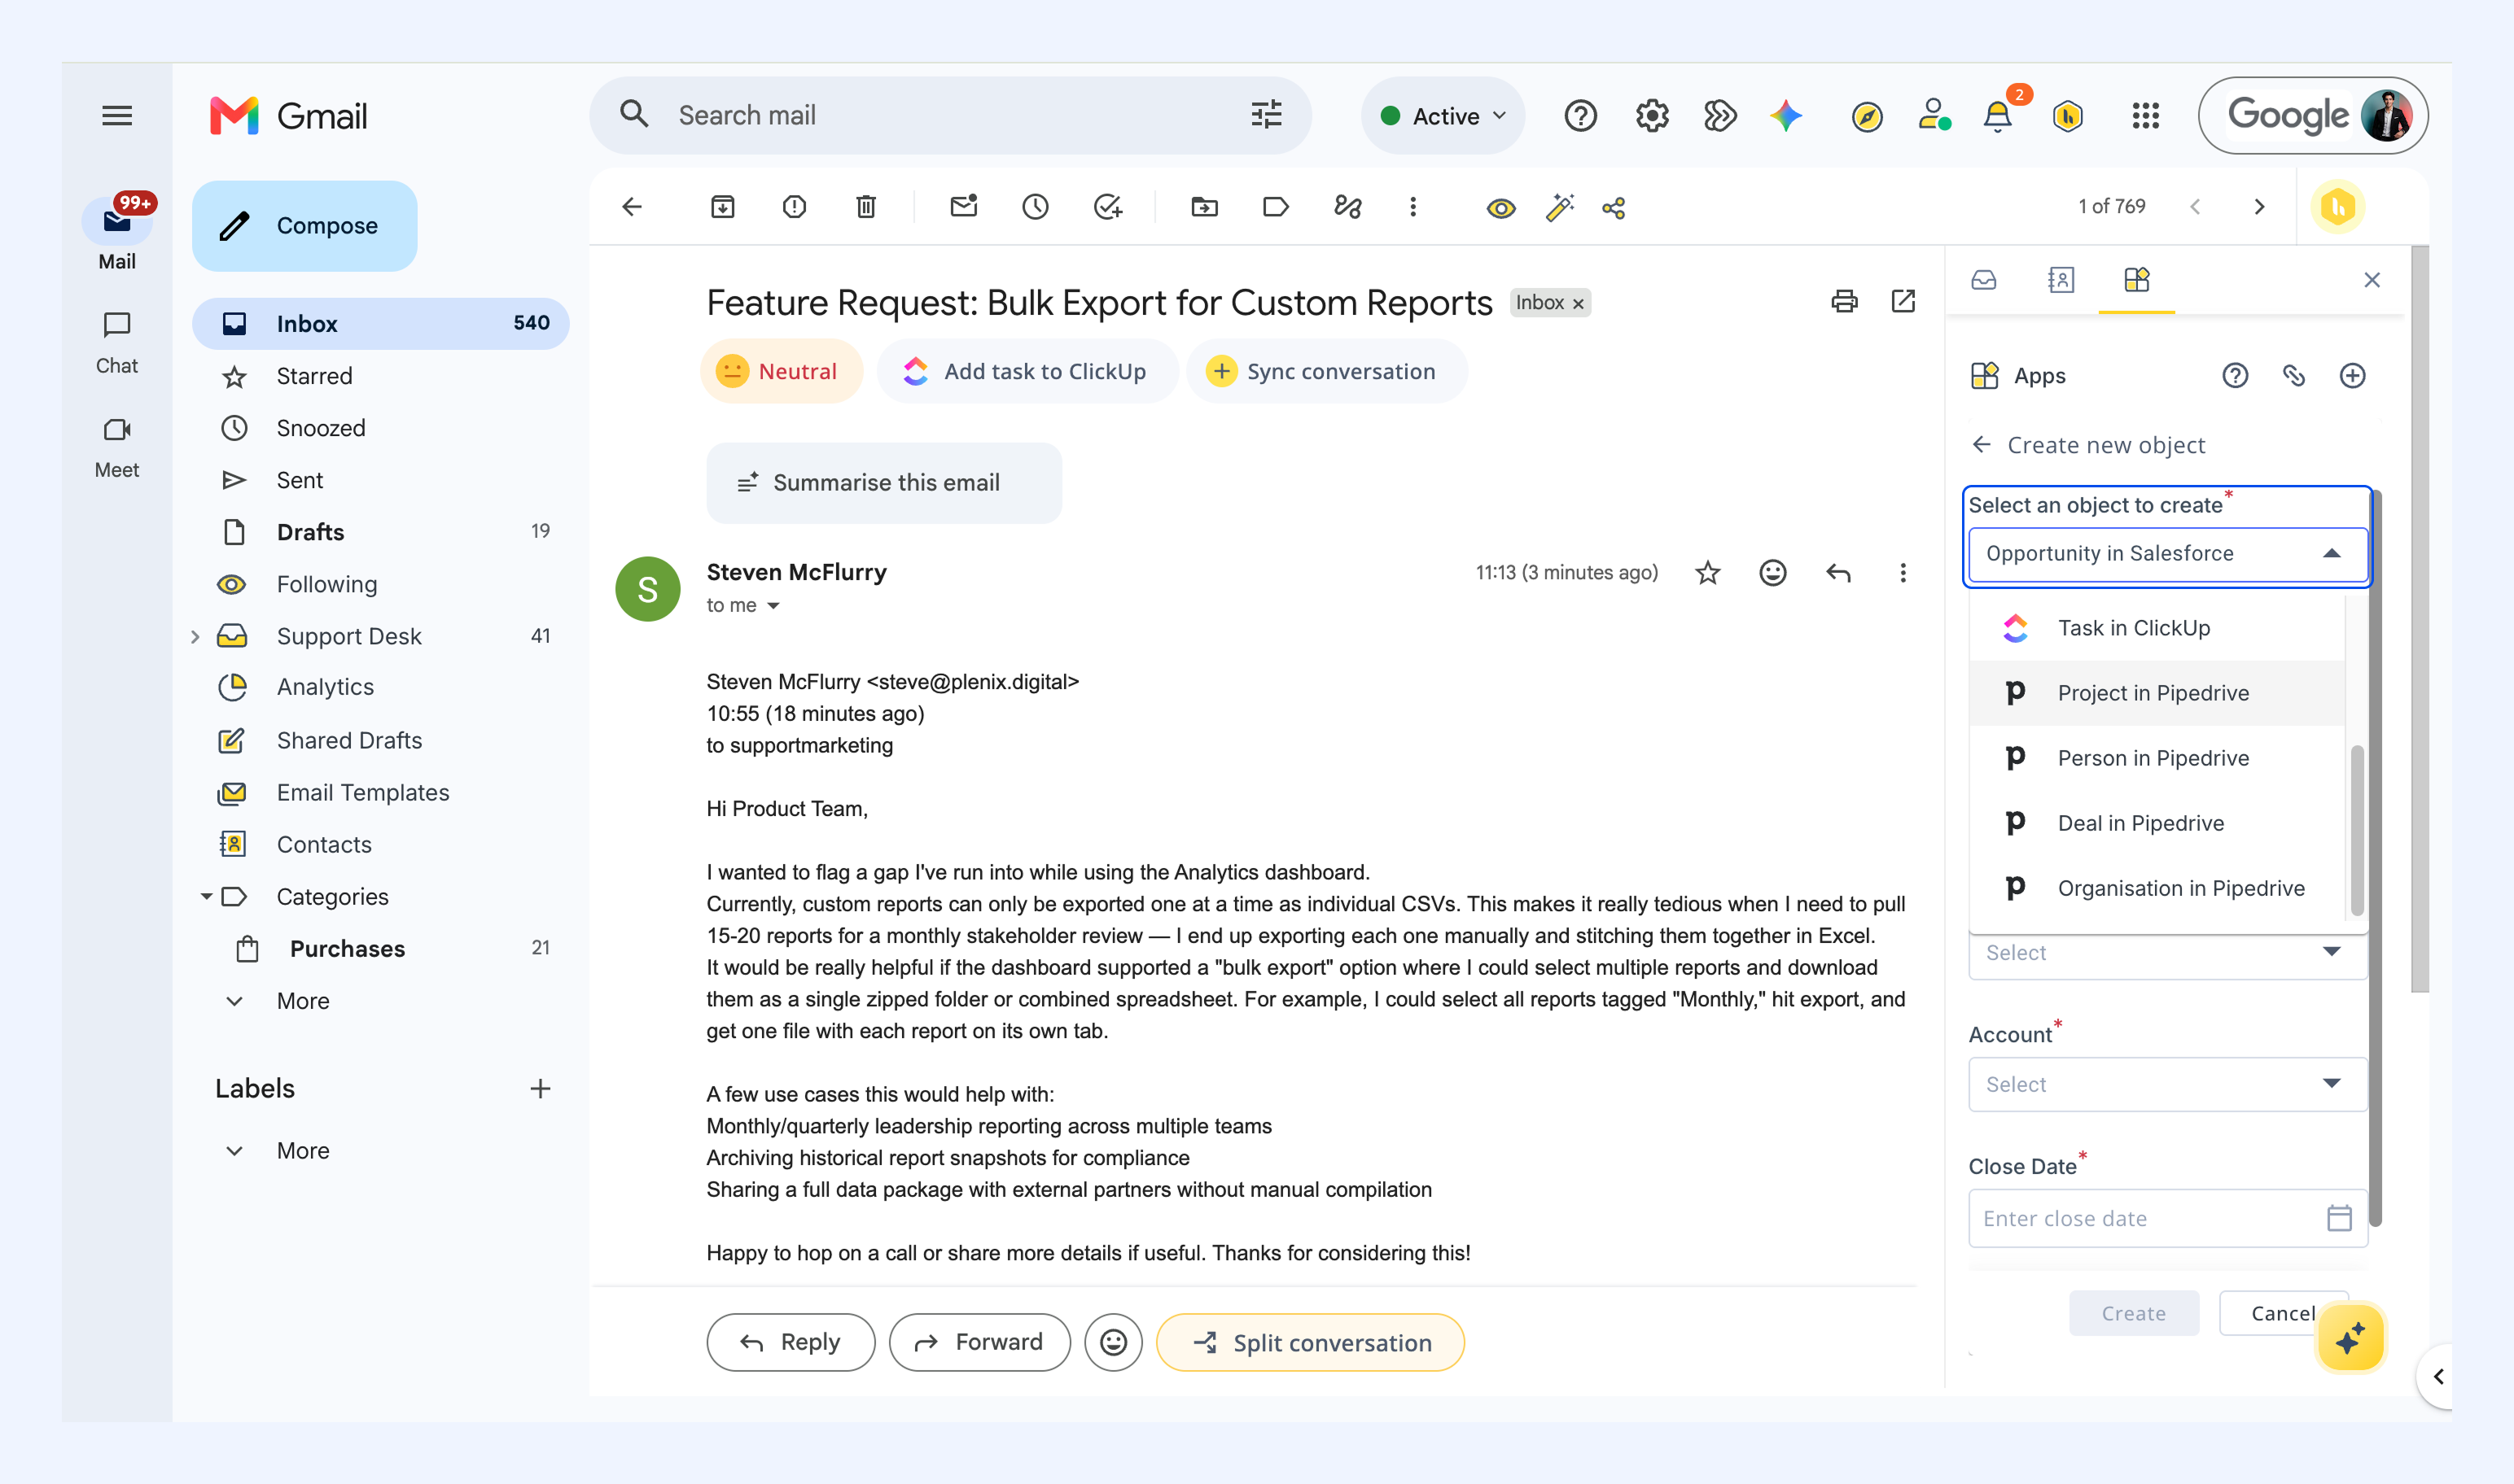Screen dimensions: 2514x1484
Task: Open the email in a new window
Action: pyautogui.click(x=1903, y=301)
